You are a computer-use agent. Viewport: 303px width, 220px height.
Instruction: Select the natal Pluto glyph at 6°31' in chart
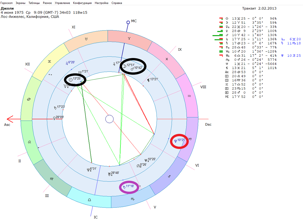point(88,170)
